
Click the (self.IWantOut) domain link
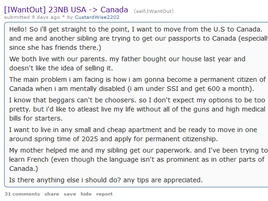point(153,11)
